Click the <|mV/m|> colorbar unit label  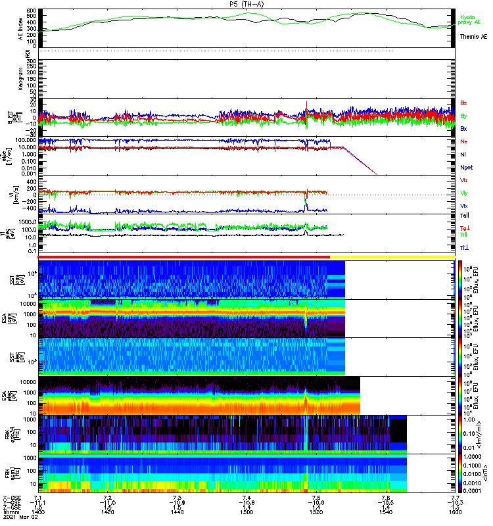pyautogui.click(x=479, y=435)
